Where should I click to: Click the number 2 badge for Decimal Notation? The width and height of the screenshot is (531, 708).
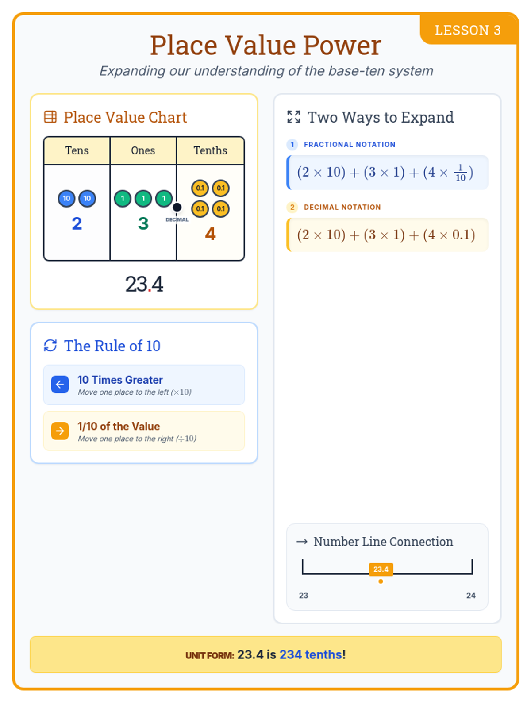[x=292, y=207]
